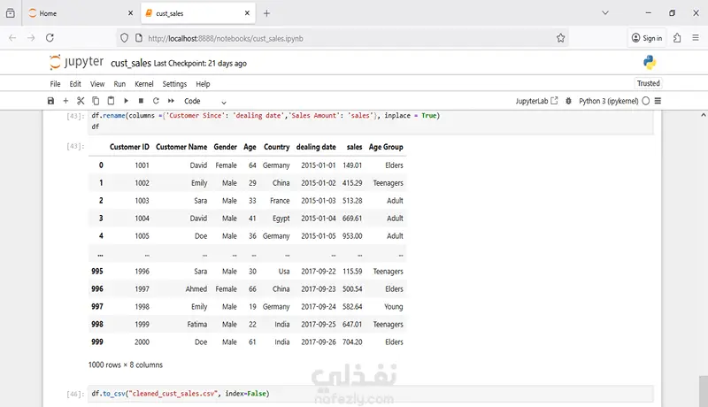Select the cell with sales value 149.01
This screenshot has height=407, width=708.
pyautogui.click(x=352, y=165)
